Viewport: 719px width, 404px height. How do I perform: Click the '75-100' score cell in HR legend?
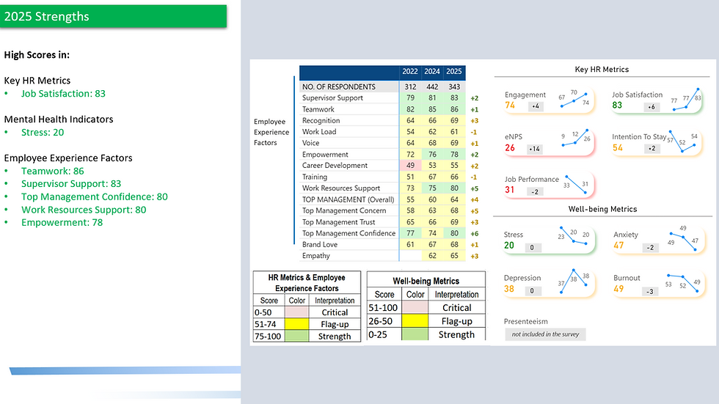[269, 337]
